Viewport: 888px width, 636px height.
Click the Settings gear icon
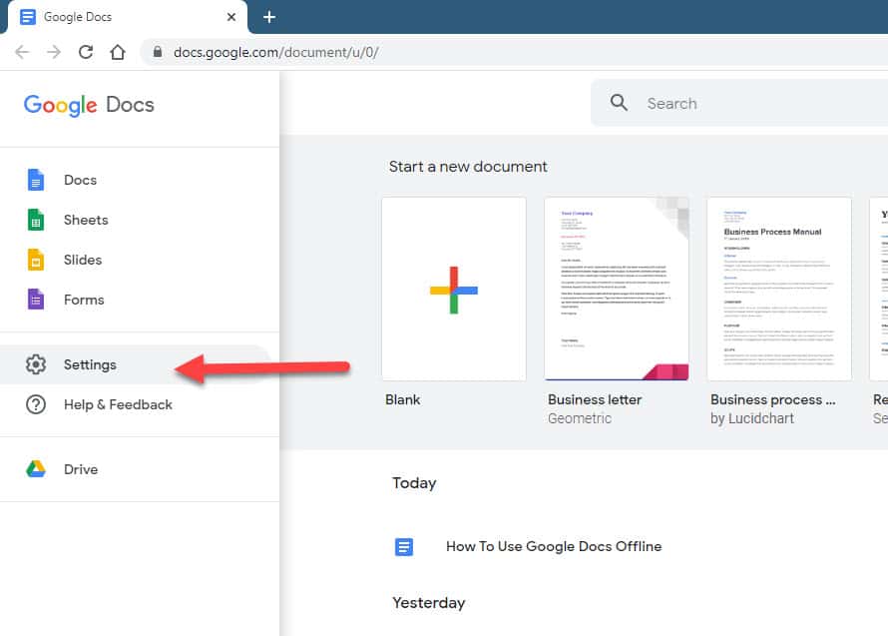pyautogui.click(x=36, y=364)
